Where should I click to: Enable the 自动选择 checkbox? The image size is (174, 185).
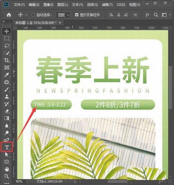click(x=33, y=15)
